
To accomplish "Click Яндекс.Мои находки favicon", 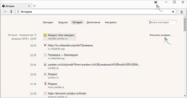I will coord(45,35).
